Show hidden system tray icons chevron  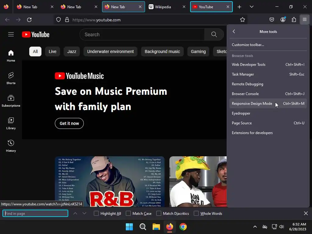tap(255, 227)
